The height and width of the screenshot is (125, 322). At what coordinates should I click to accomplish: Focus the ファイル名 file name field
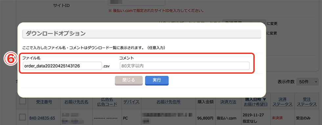62,66
